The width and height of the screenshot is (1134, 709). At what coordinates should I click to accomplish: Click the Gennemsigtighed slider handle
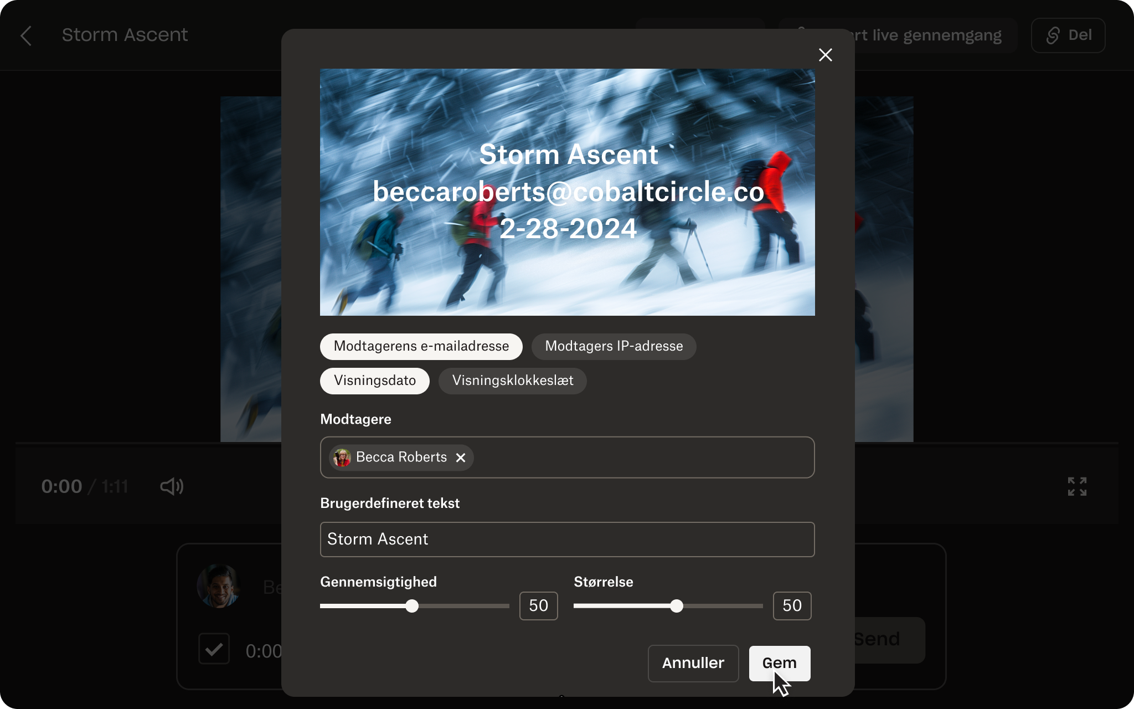pos(412,606)
